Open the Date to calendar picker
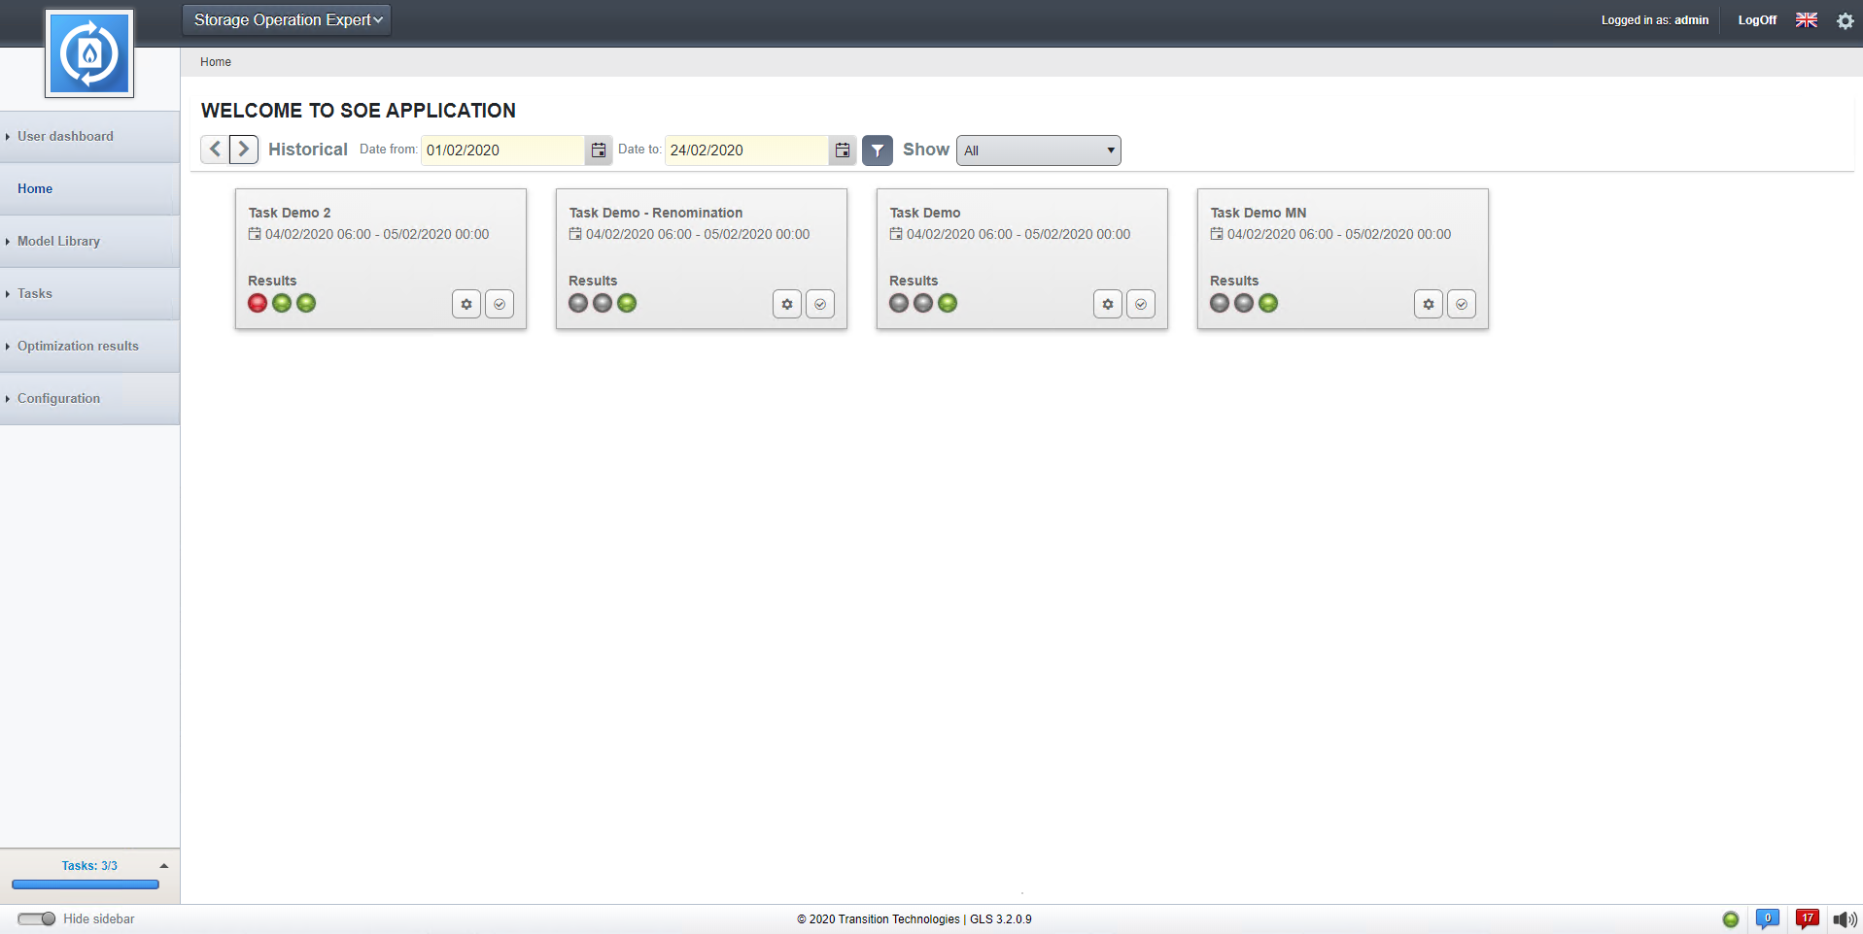The width and height of the screenshot is (1863, 934). coord(843,150)
